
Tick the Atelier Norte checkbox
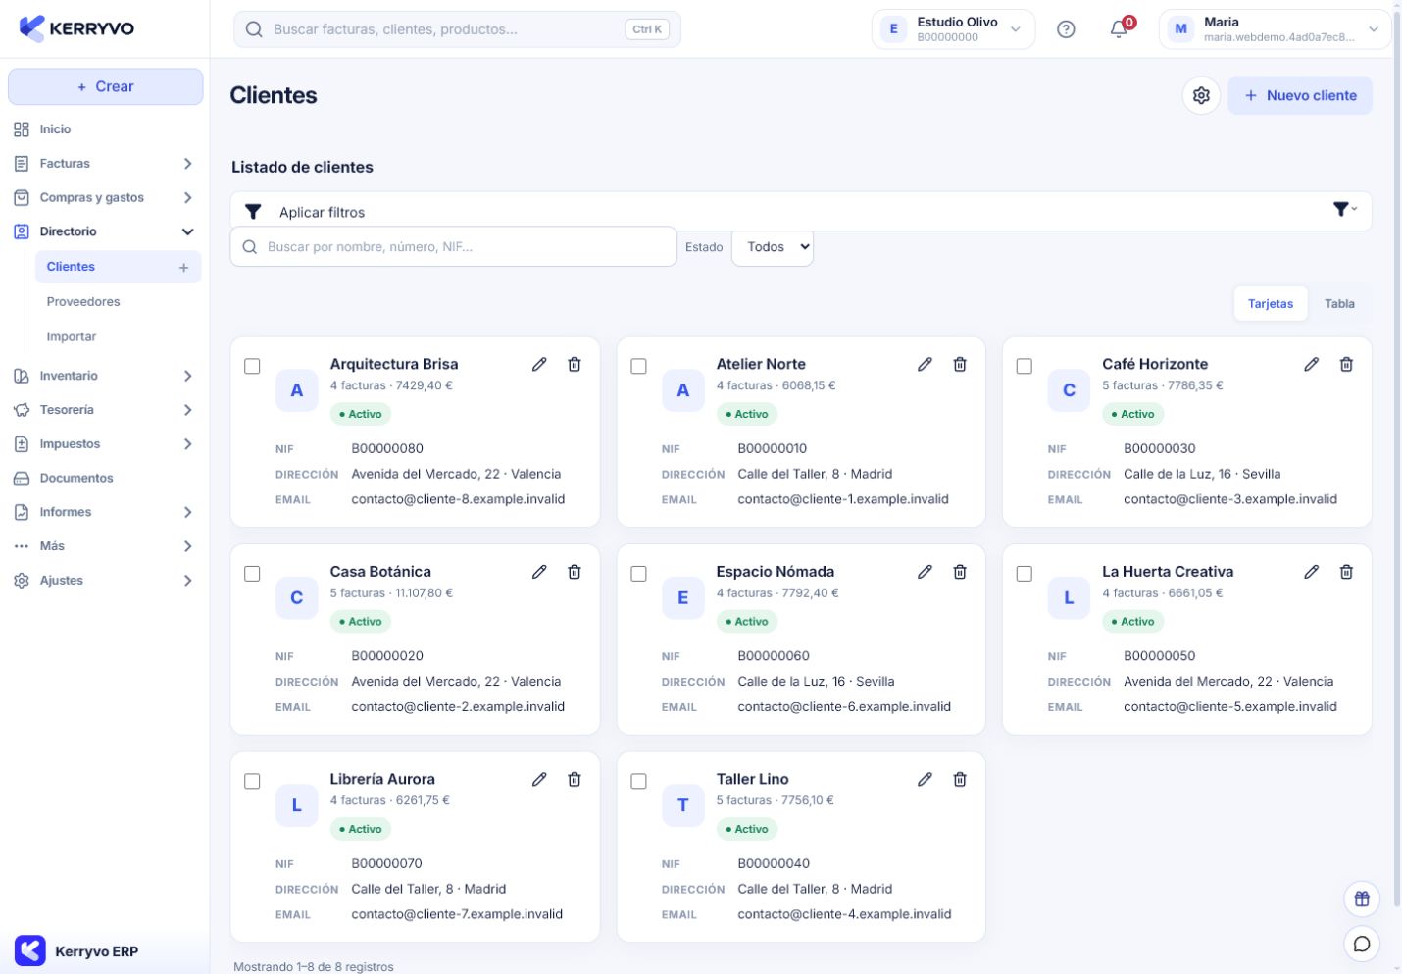click(x=638, y=366)
